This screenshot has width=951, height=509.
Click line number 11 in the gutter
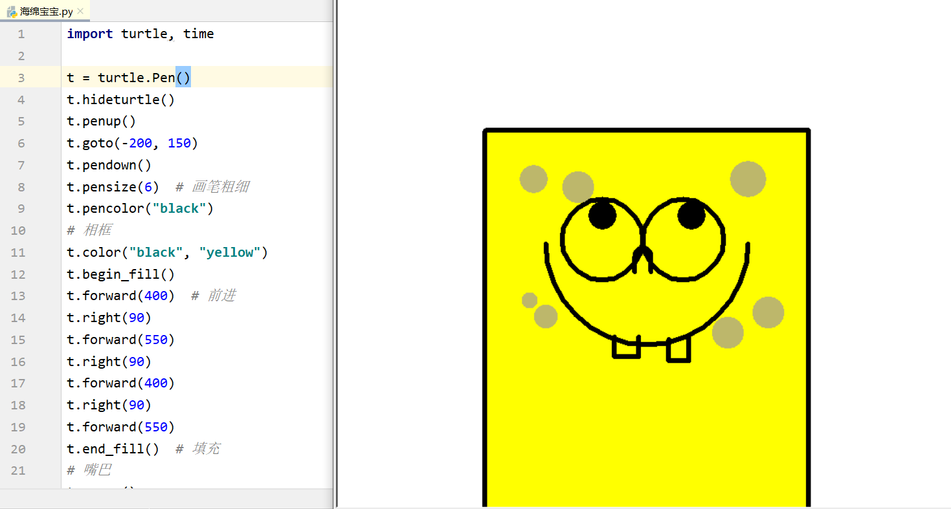point(18,252)
